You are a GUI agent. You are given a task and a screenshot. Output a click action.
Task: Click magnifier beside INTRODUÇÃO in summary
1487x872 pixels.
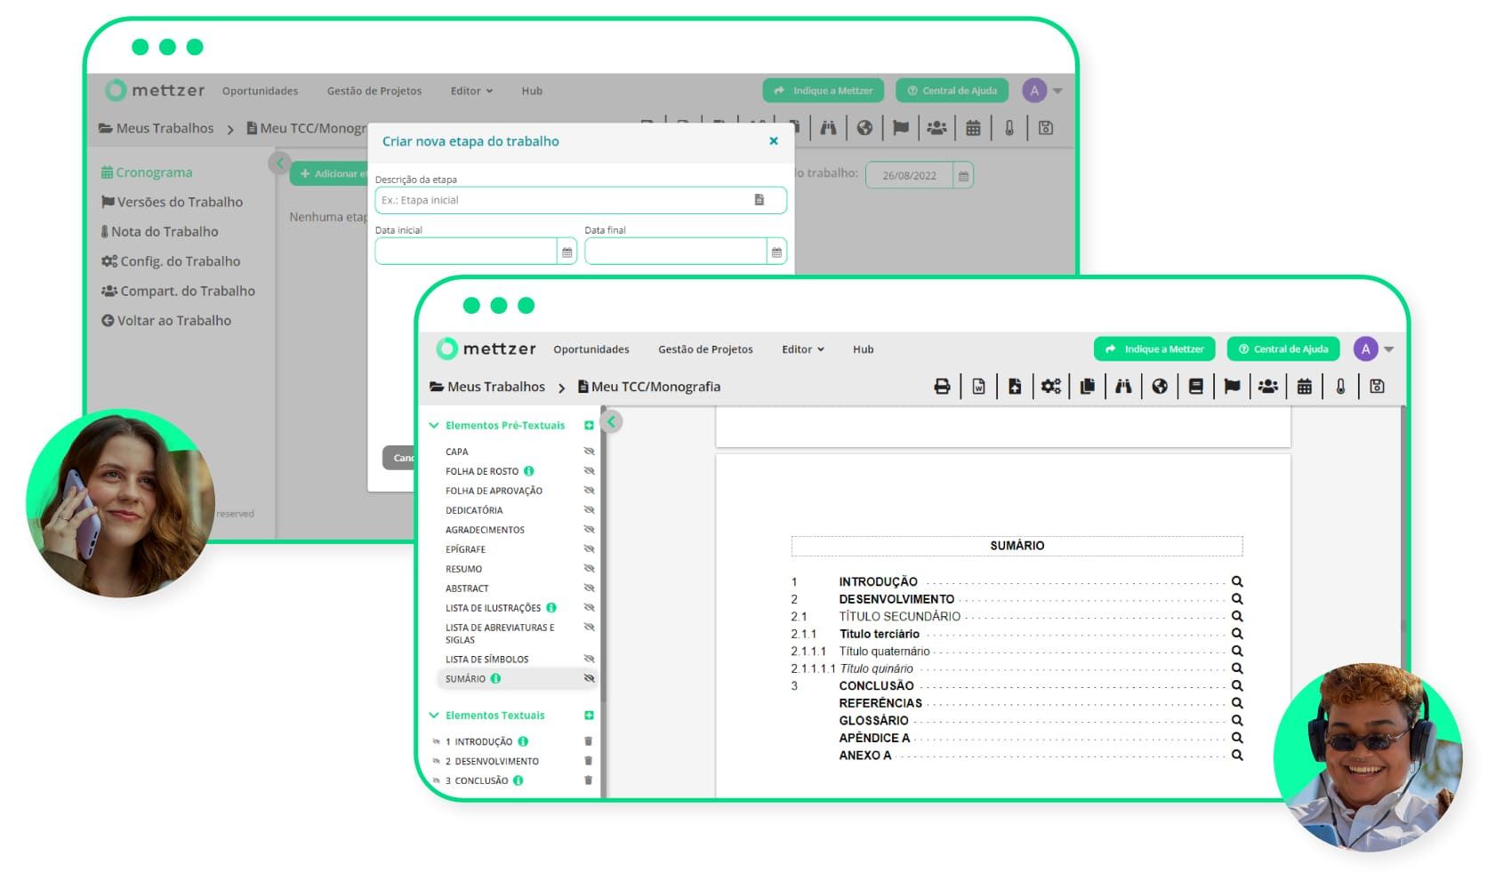click(x=1237, y=581)
